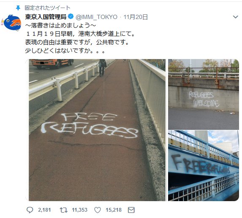This screenshot has height=218, width=242.
Task: Like the tweet with the heart icon
Action: pyautogui.click(x=98, y=210)
